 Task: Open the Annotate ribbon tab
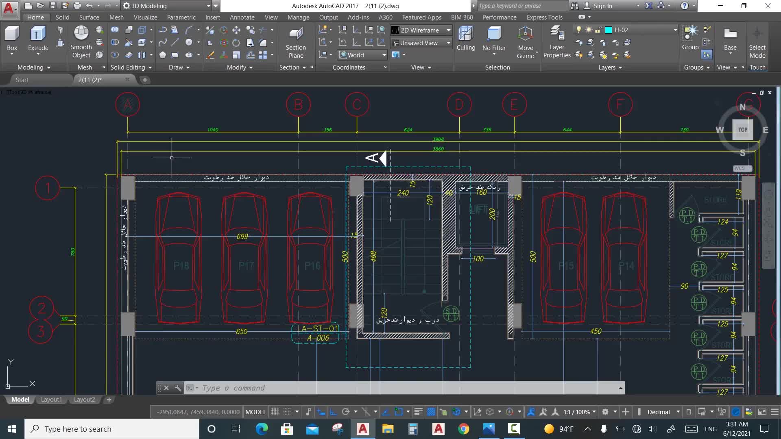[242, 17]
